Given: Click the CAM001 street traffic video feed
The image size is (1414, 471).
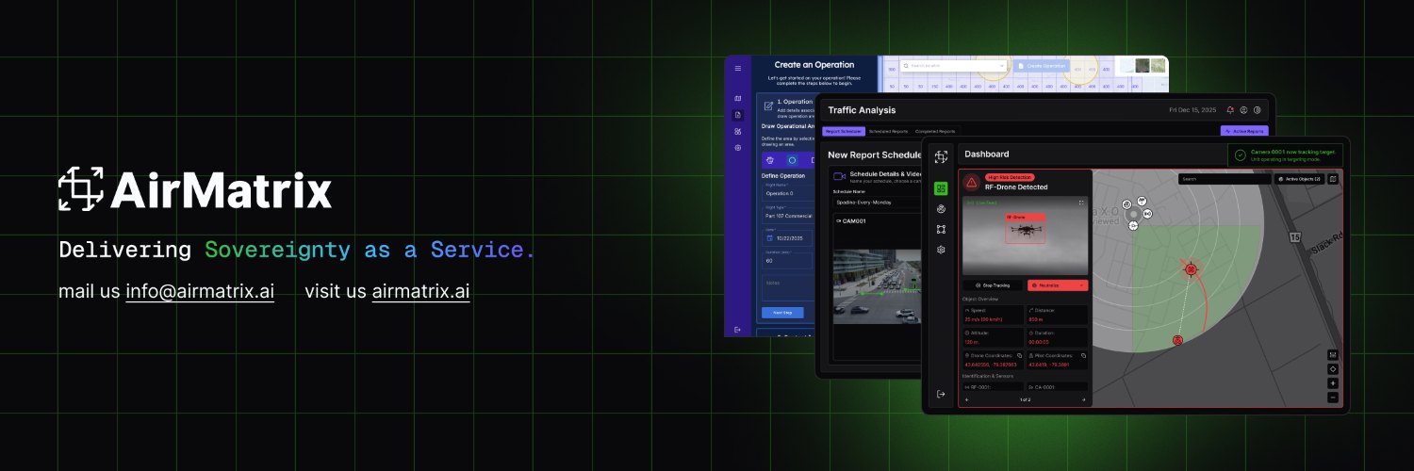Looking at the screenshot, I should [877, 286].
